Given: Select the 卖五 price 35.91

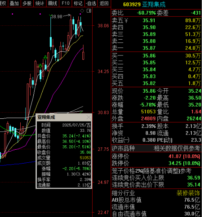Looking at the screenshot, I should pyautogui.click(x=149, y=21).
